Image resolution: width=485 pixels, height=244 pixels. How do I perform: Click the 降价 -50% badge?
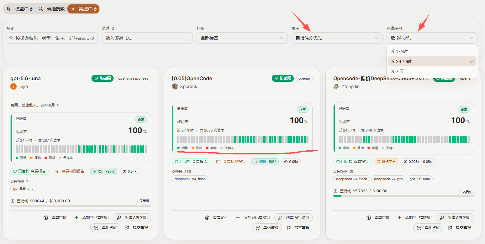click(x=265, y=162)
